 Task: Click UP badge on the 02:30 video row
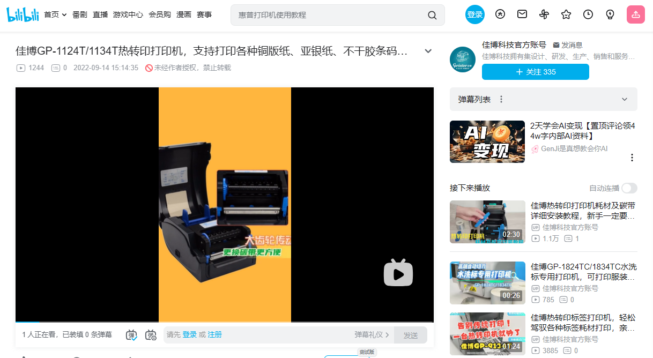point(535,227)
